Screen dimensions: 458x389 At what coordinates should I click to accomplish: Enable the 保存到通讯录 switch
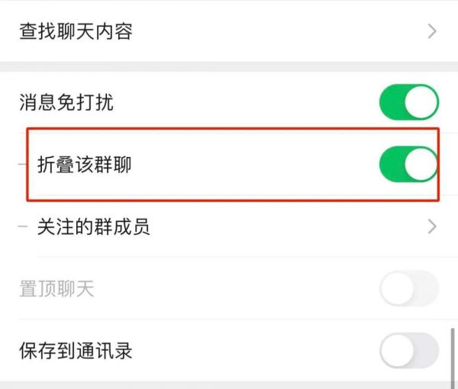pyautogui.click(x=408, y=351)
